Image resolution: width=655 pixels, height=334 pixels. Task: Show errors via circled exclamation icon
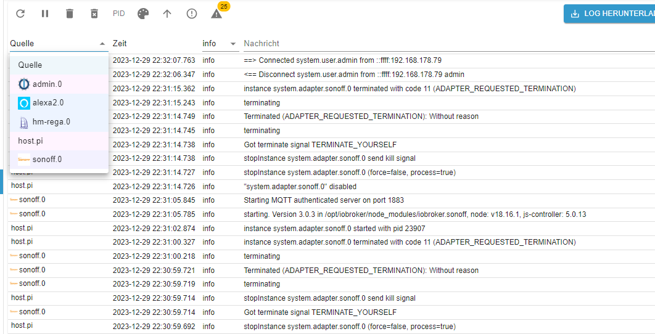pyautogui.click(x=192, y=14)
